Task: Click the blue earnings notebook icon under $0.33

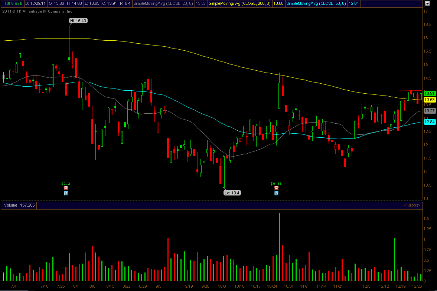Action: pos(276,193)
